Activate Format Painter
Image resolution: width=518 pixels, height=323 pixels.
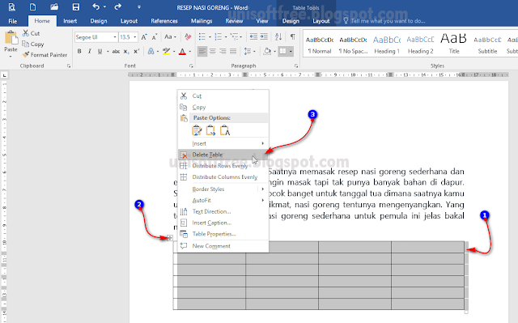pyautogui.click(x=45, y=55)
